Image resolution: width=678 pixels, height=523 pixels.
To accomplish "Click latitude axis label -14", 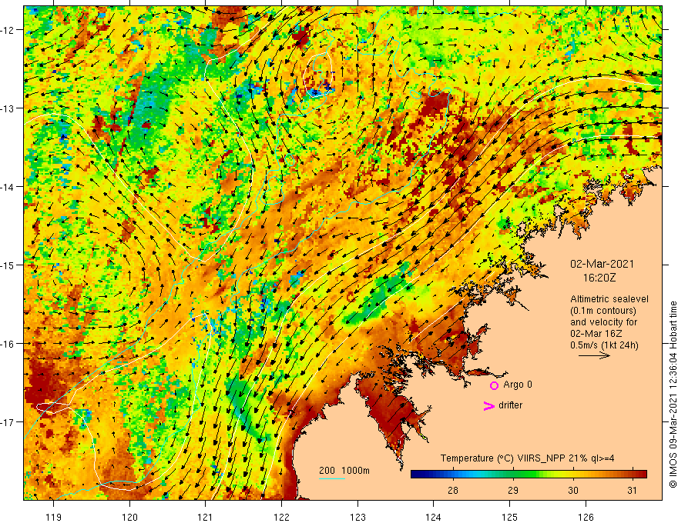I will (x=8, y=187).
